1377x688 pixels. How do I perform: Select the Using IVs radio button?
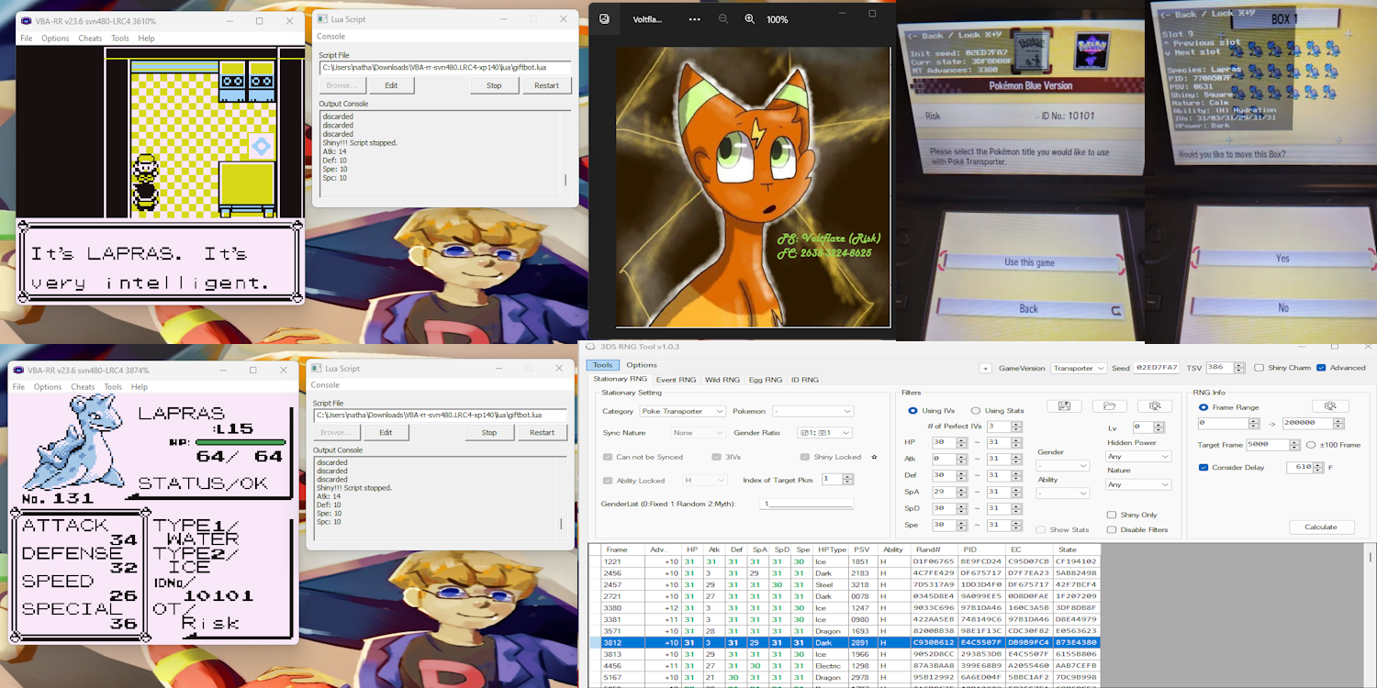coord(912,410)
